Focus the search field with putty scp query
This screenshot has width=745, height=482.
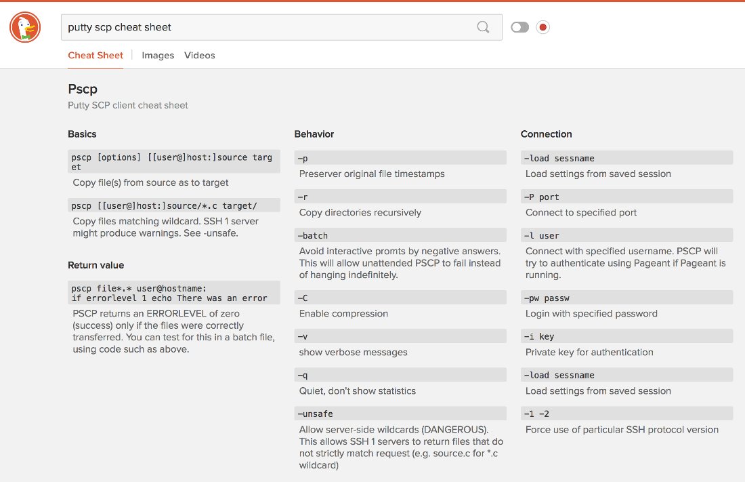pyautogui.click(x=281, y=27)
